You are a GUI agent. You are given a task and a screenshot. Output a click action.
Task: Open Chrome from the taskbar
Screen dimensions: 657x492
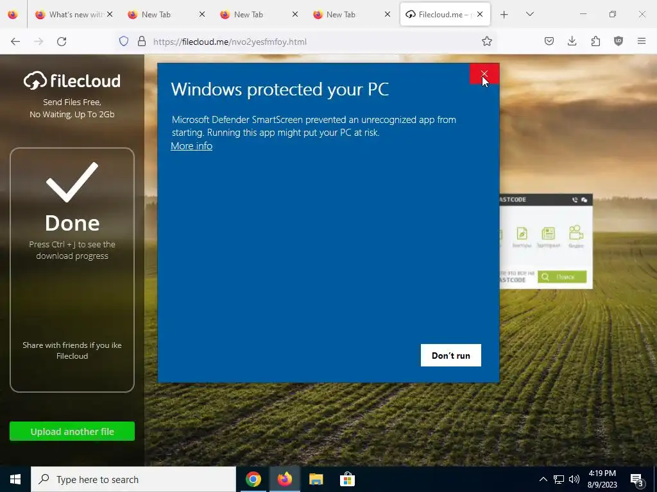click(x=253, y=479)
